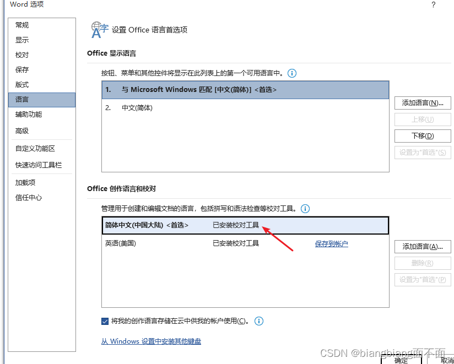Open the 显示 options category
Viewport: 454px width, 364px height.
(x=42, y=40)
